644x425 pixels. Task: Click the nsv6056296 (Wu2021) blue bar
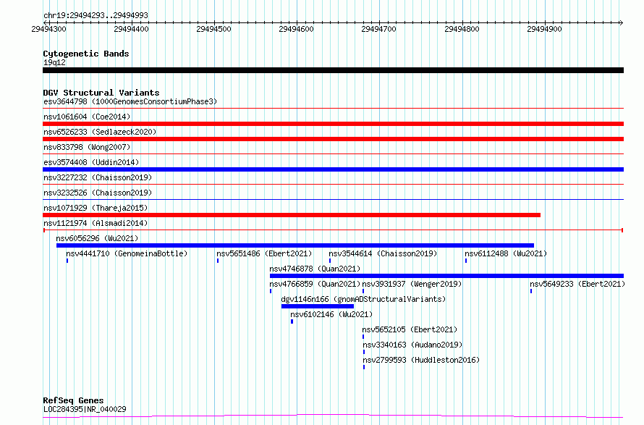(295, 245)
